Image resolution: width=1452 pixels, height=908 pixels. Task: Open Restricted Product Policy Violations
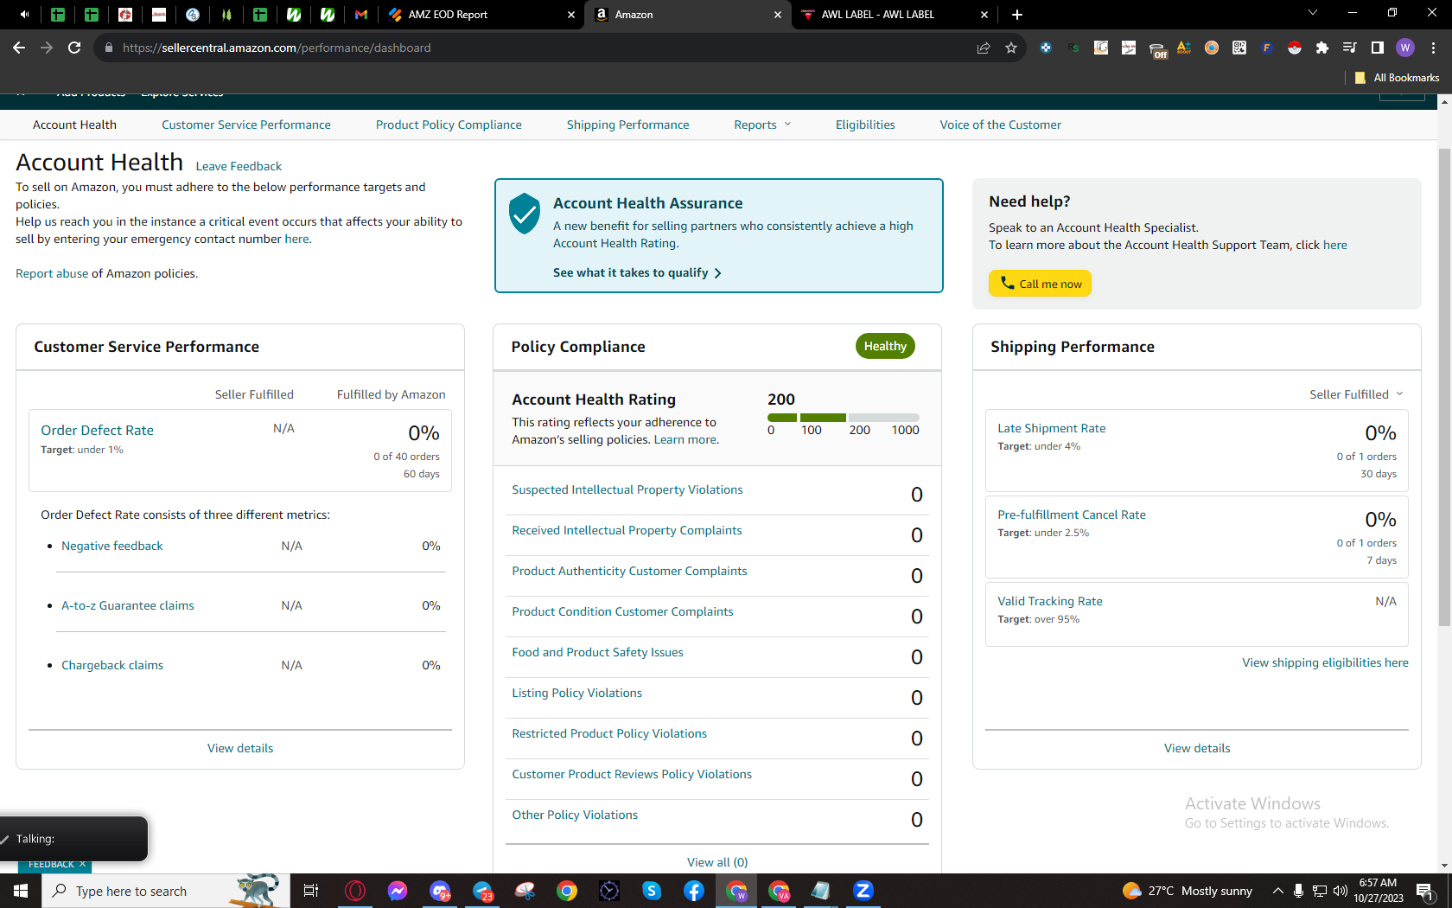pos(609,733)
